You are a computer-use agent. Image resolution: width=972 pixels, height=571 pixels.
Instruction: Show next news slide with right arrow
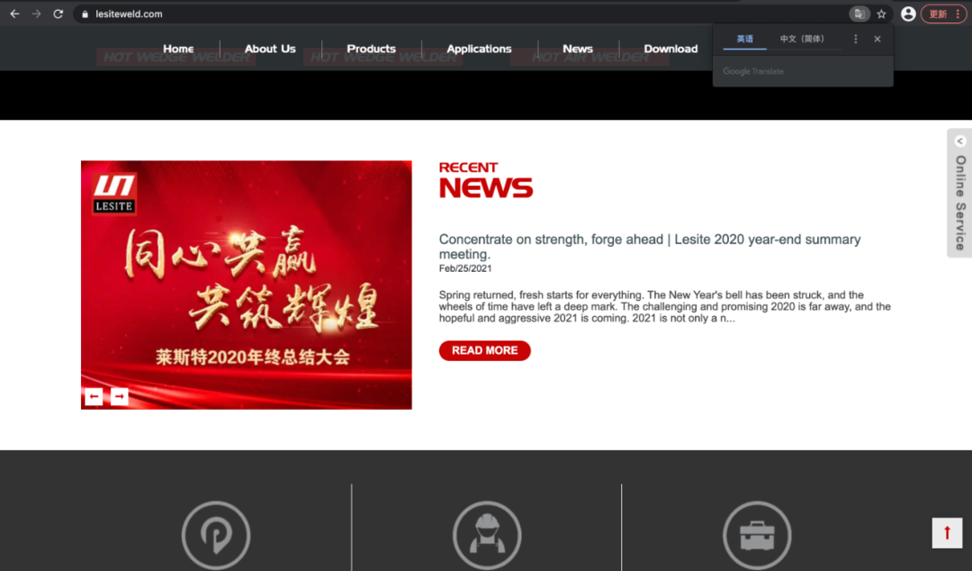(x=120, y=396)
